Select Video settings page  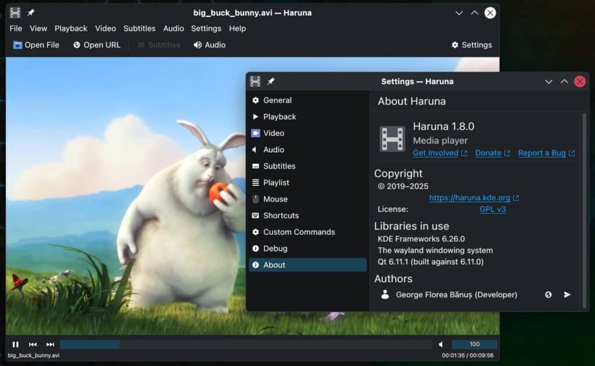(x=307, y=133)
